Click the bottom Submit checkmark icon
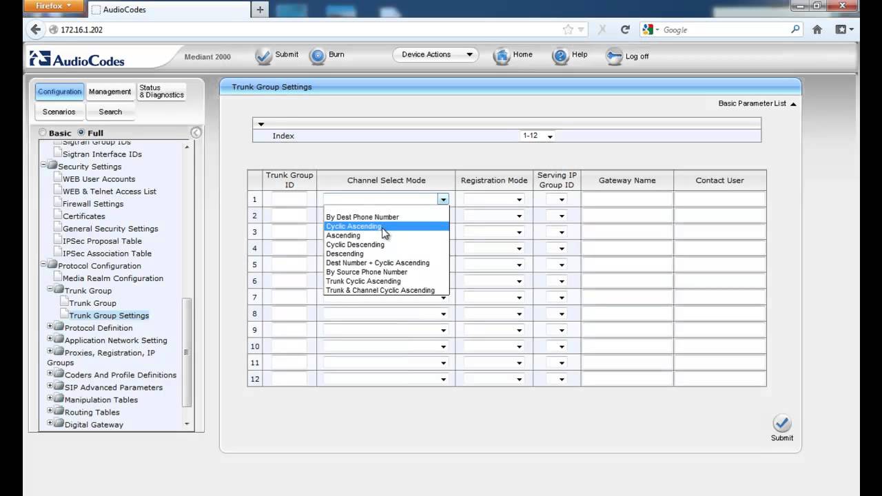This screenshot has height=496, width=882. point(782,423)
